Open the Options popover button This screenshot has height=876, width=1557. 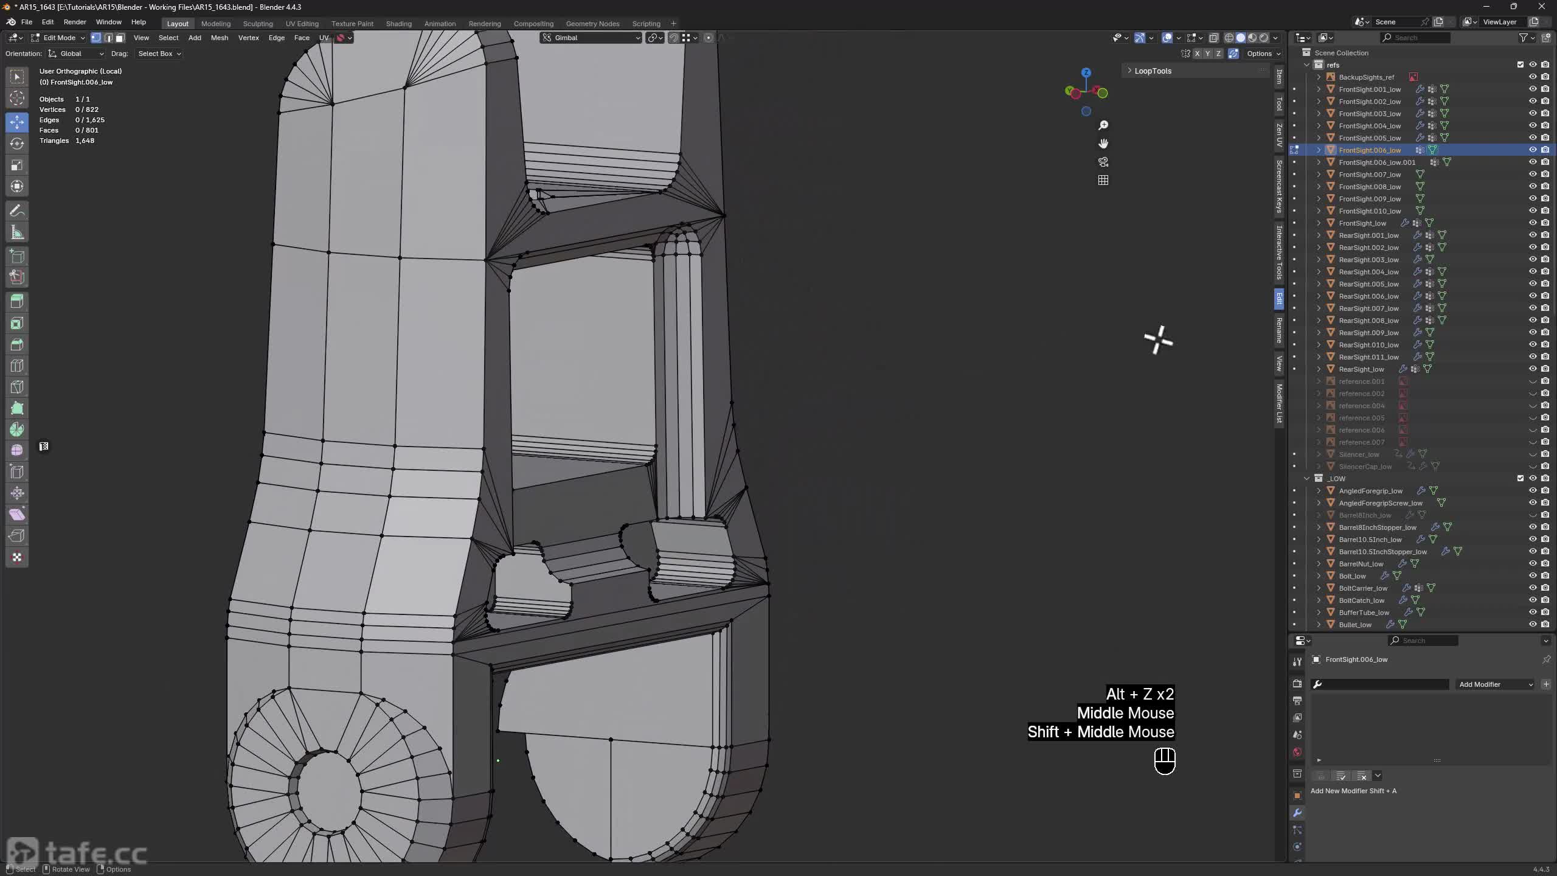click(1263, 54)
